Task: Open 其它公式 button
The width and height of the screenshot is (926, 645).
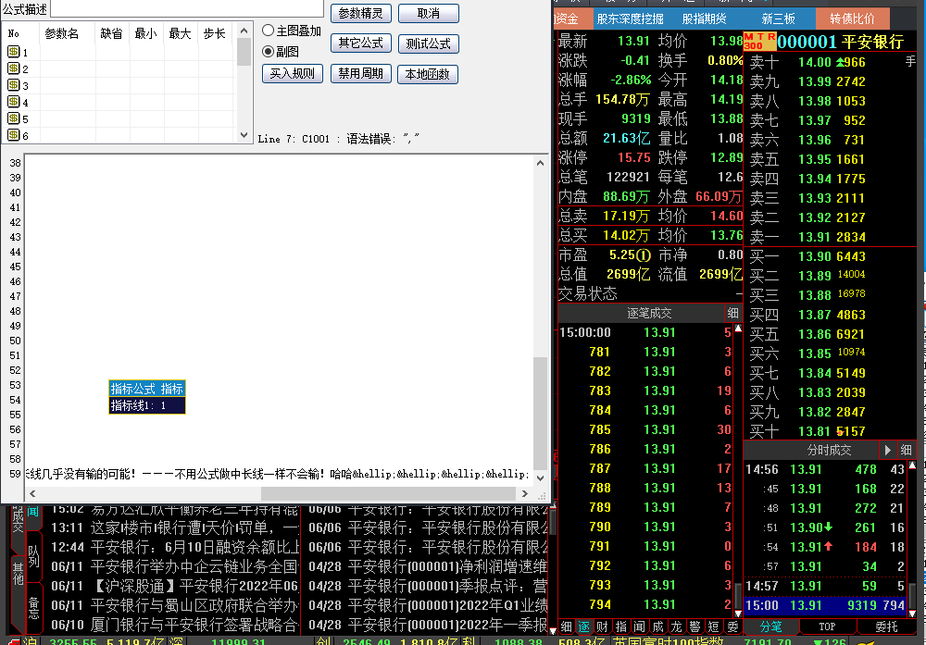Action: click(361, 43)
